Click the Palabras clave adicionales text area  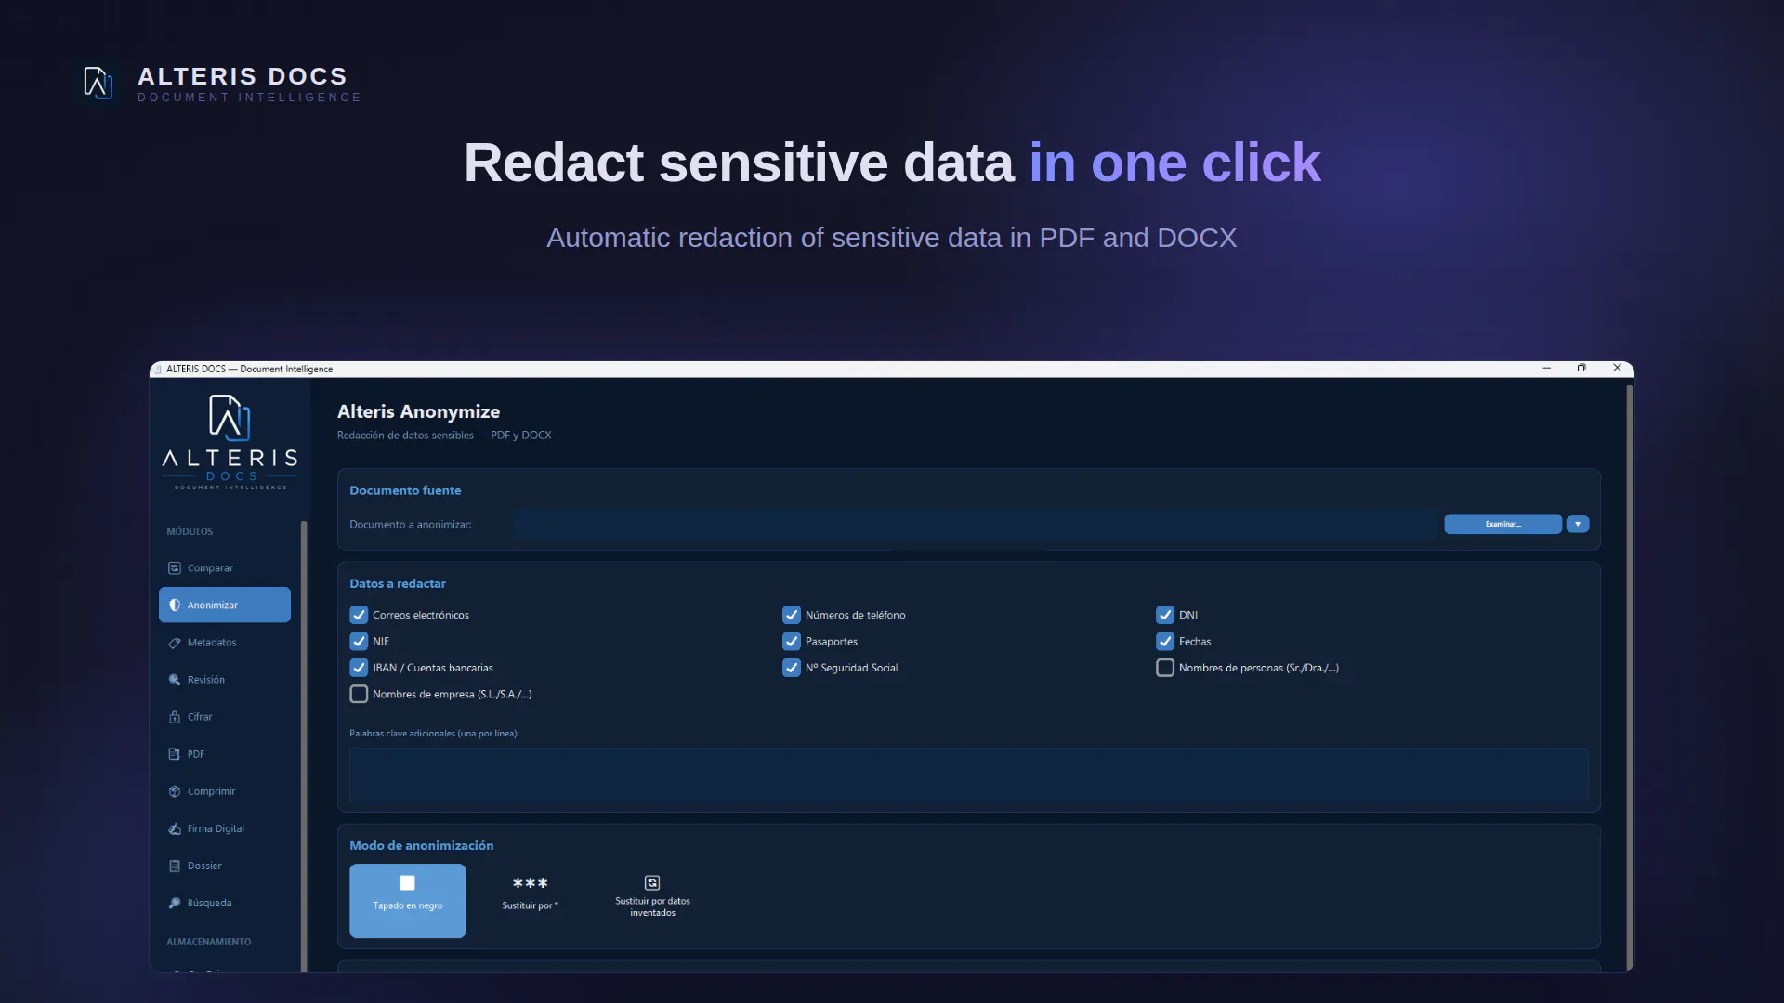tap(969, 775)
